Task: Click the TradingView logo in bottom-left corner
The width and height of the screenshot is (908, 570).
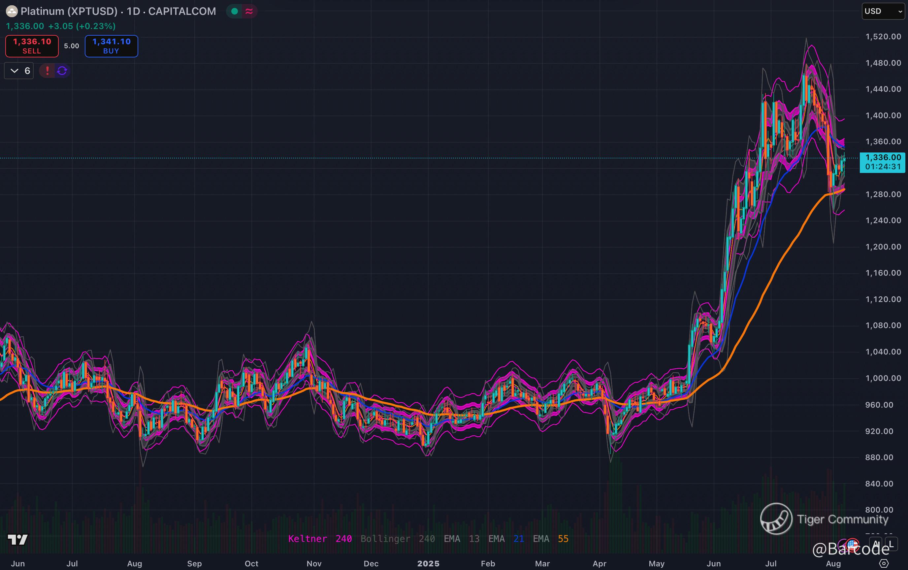Action: [x=17, y=539]
